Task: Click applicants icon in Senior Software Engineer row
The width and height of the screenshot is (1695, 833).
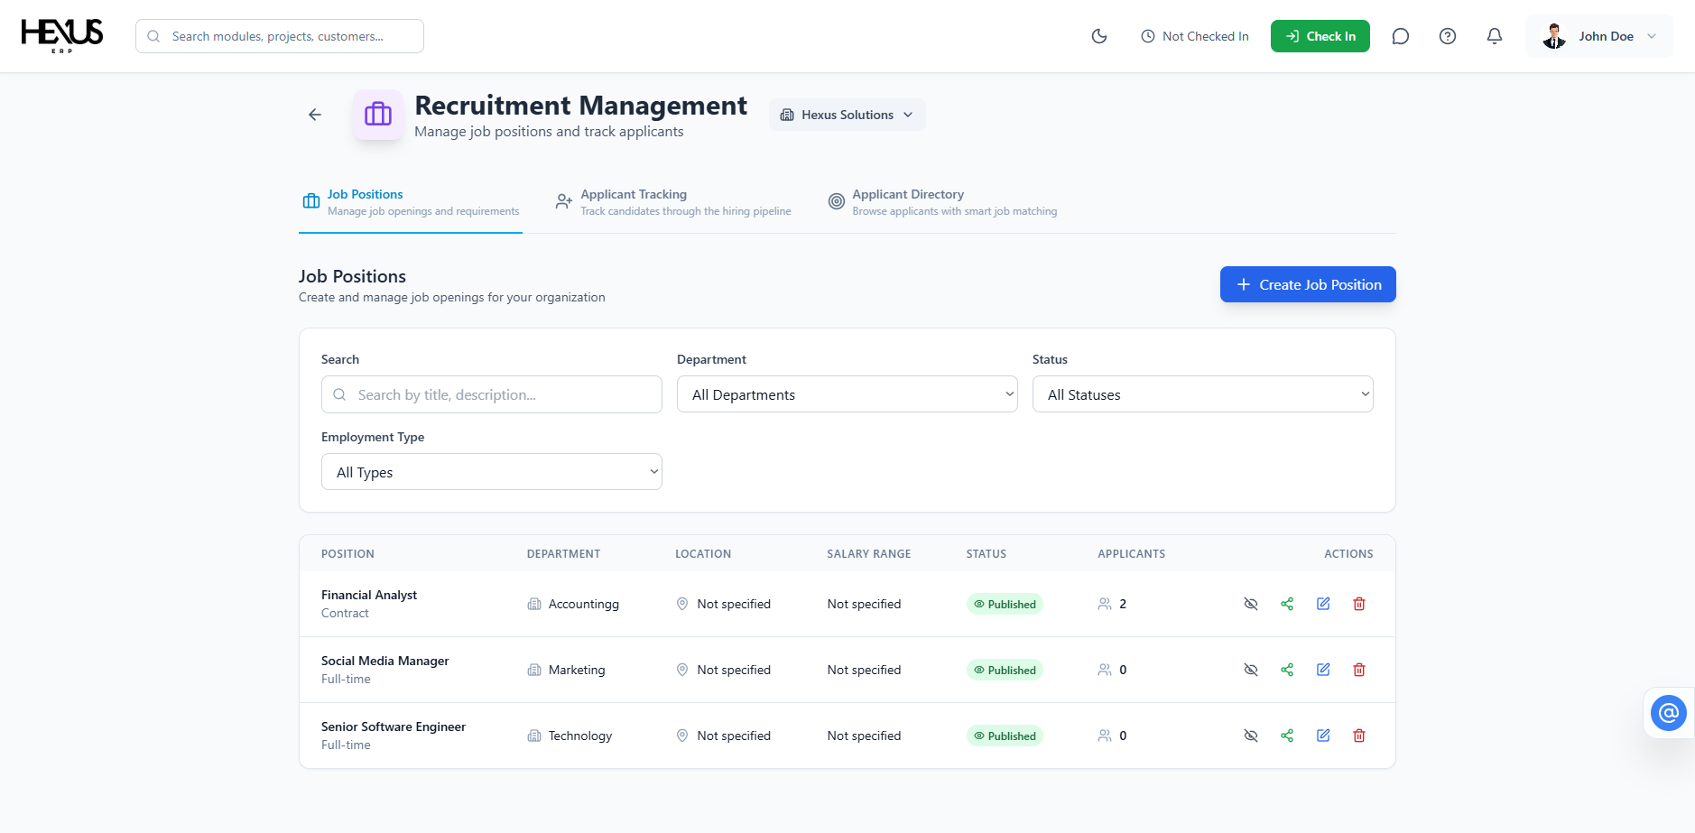Action: [1105, 736]
